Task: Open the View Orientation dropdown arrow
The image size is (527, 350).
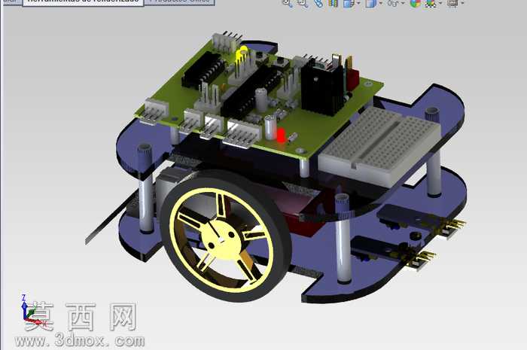Action: 358,3
